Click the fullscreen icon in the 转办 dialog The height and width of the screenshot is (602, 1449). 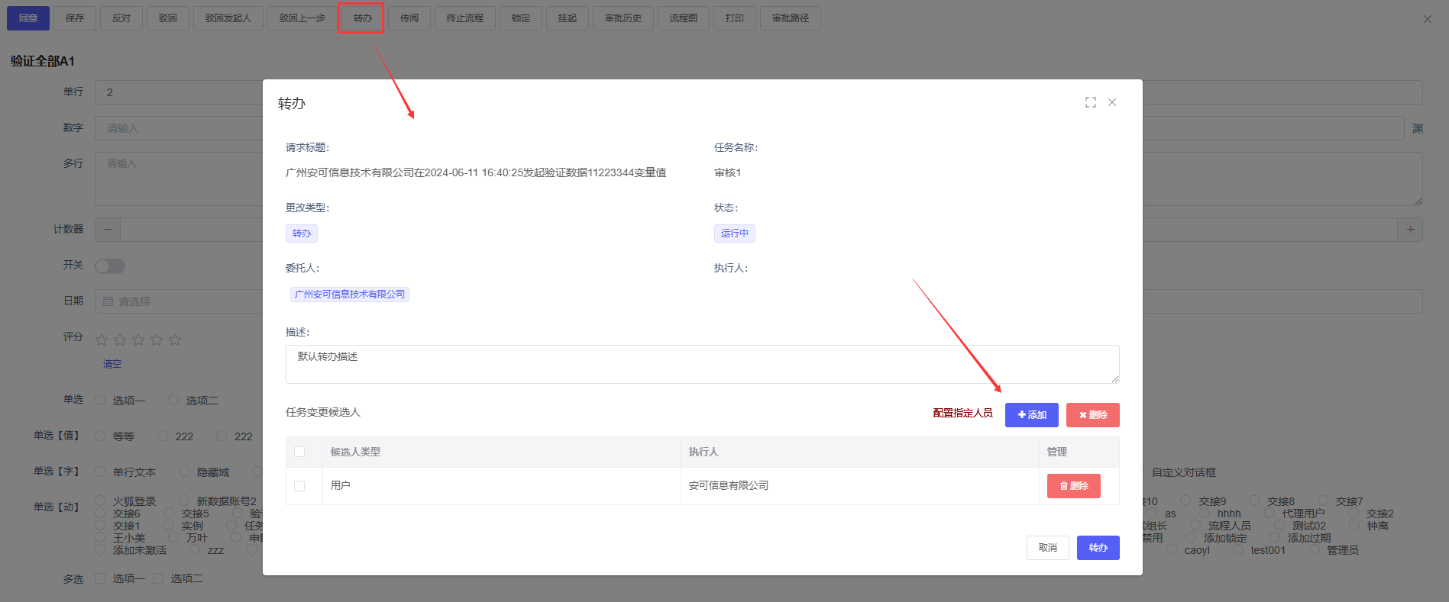tap(1090, 102)
